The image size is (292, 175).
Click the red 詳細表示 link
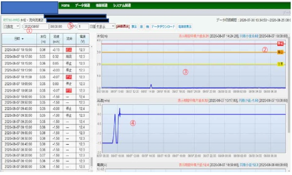tap(123, 26)
